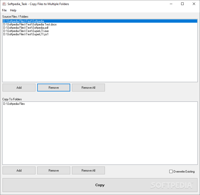Open the Help menu
200x195 pixels.
[x=13, y=10]
